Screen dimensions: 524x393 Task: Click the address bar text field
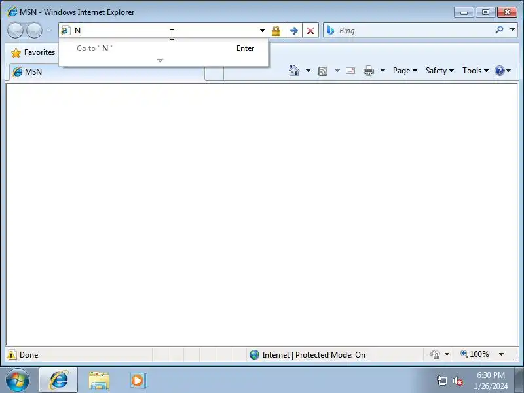tap(164, 31)
